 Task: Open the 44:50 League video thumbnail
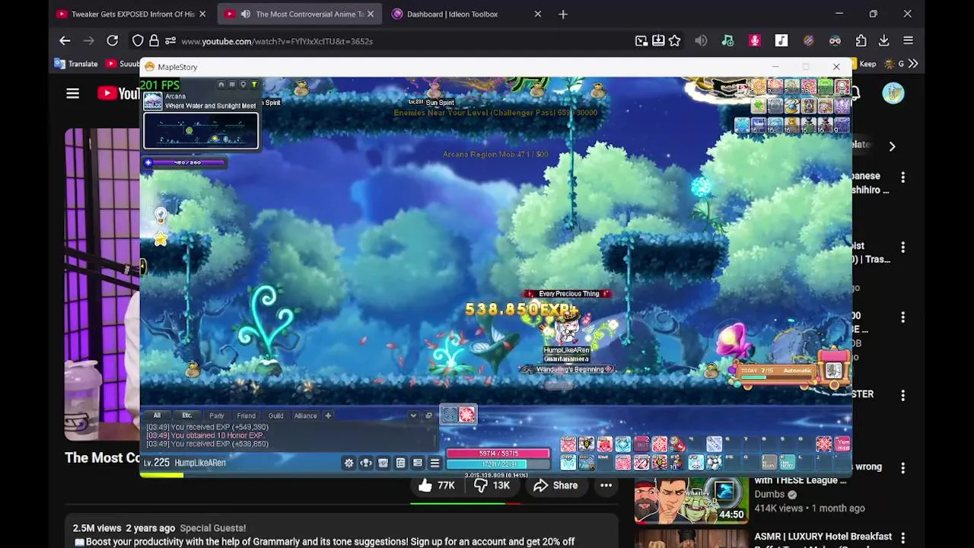pyautogui.click(x=691, y=500)
